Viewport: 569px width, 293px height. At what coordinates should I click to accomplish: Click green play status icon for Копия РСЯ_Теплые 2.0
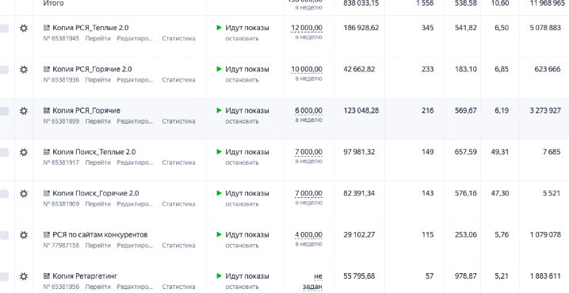coord(219,28)
